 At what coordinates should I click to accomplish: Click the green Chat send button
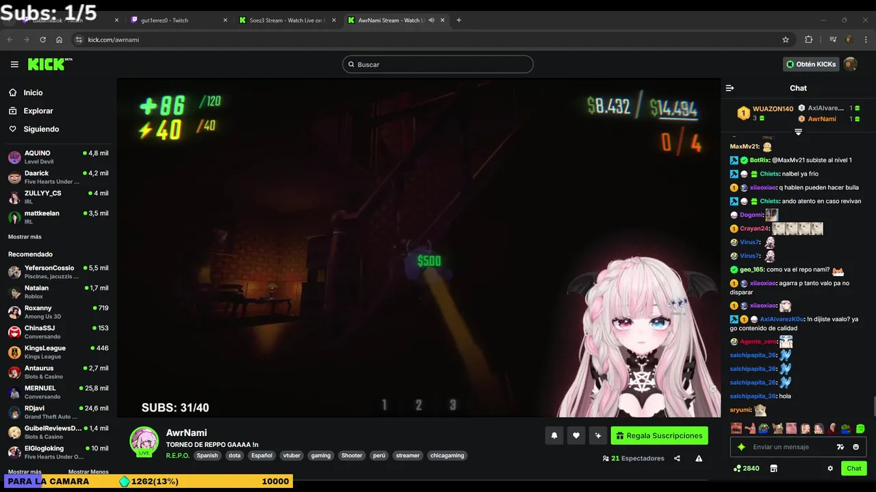[854, 468]
